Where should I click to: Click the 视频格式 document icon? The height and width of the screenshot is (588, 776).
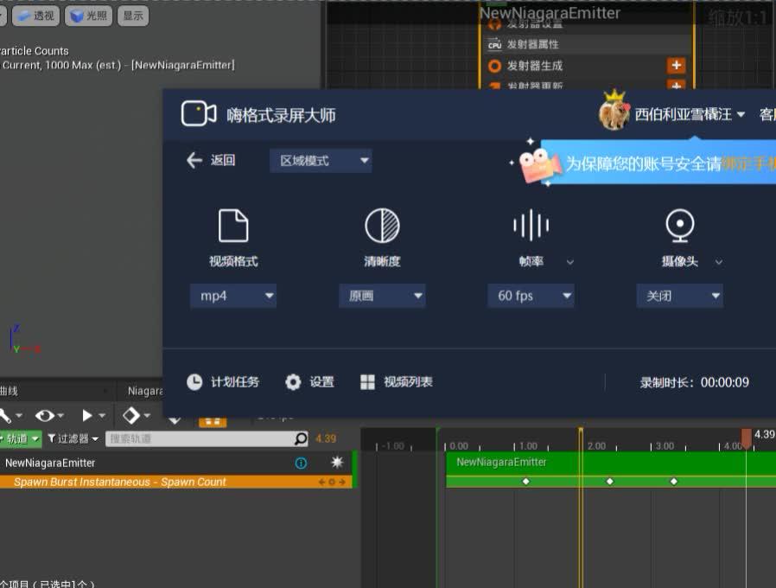coord(233,226)
